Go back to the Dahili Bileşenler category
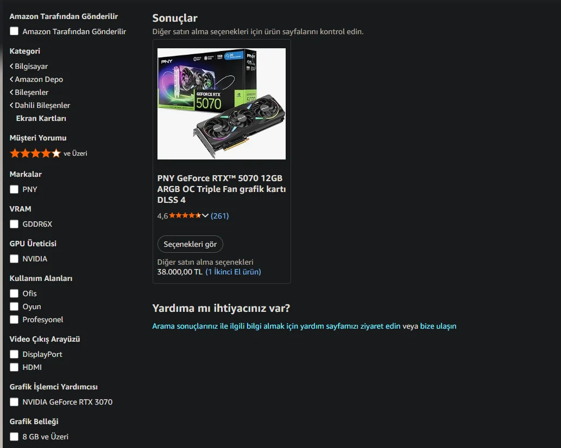 point(40,105)
